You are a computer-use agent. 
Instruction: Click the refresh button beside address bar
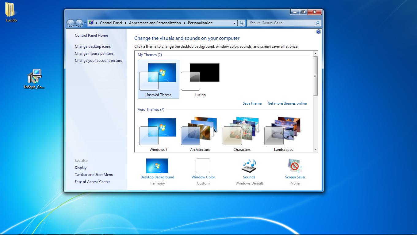[241, 23]
